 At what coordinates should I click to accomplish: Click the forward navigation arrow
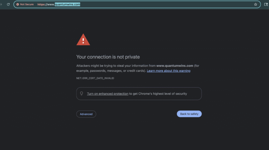(x=1, y=4)
